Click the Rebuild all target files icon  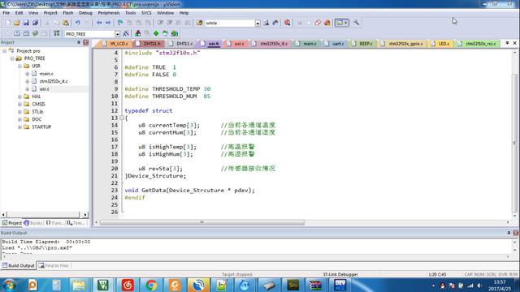point(26,33)
